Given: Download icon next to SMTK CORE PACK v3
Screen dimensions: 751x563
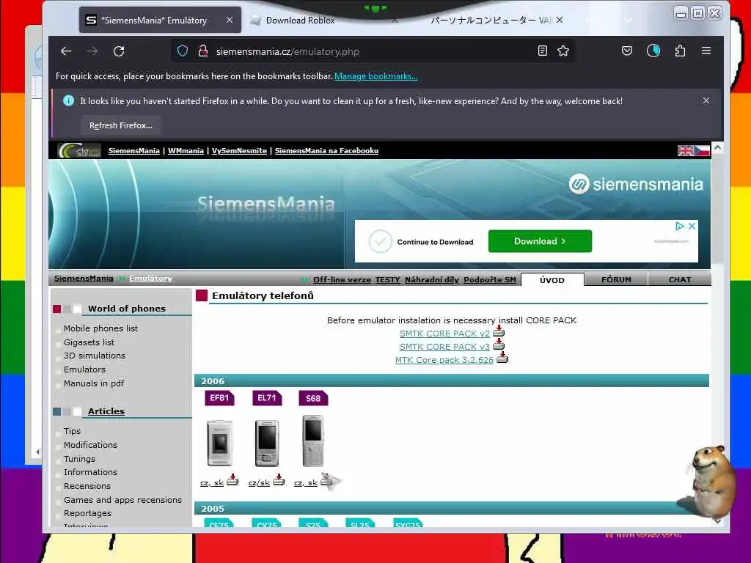Looking at the screenshot, I should 499,345.
